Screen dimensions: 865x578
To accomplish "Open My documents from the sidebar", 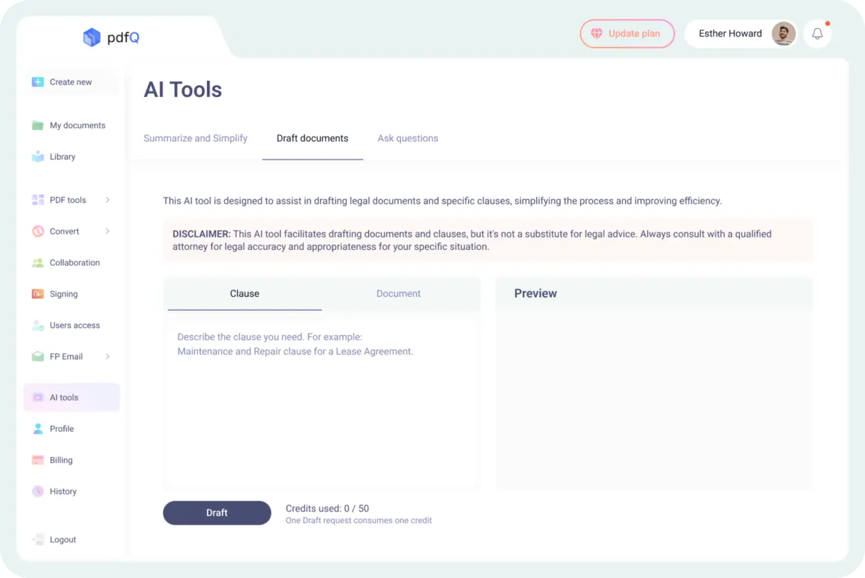I will click(x=77, y=125).
